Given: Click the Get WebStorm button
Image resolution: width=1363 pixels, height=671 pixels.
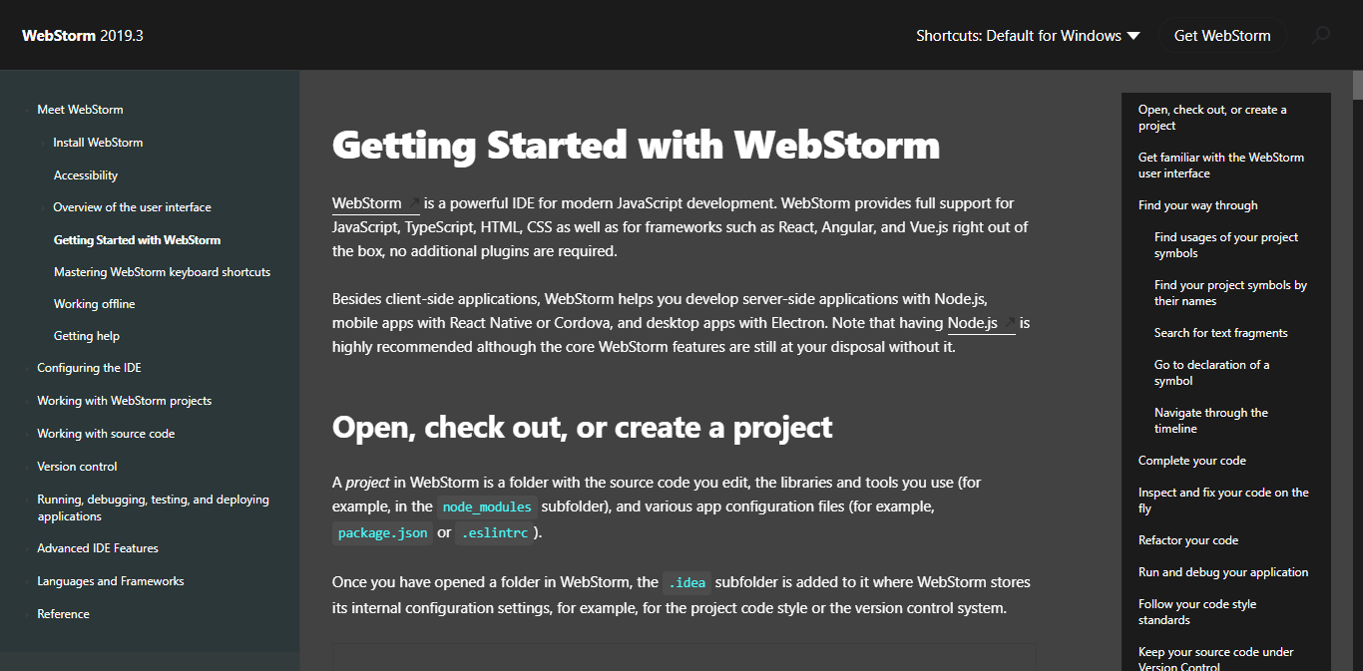Looking at the screenshot, I should [x=1222, y=35].
